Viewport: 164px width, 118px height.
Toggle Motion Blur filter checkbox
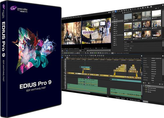144,92
